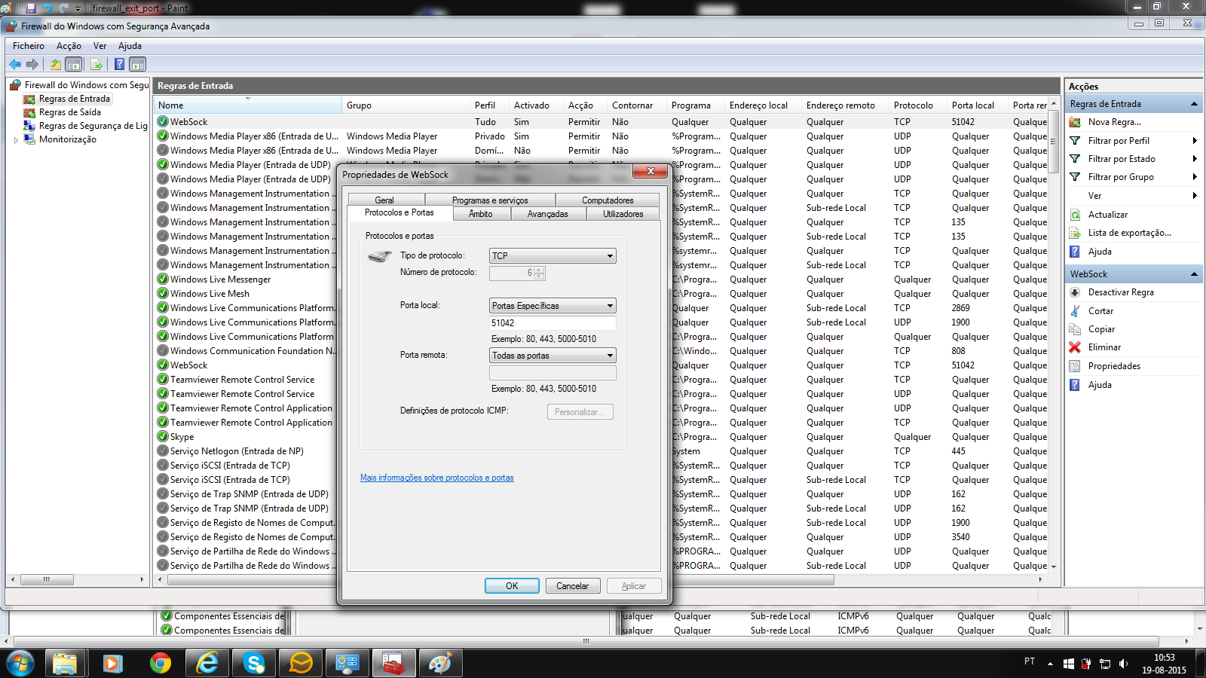
Task: Collapse the WebSock actions section
Action: pyautogui.click(x=1194, y=274)
